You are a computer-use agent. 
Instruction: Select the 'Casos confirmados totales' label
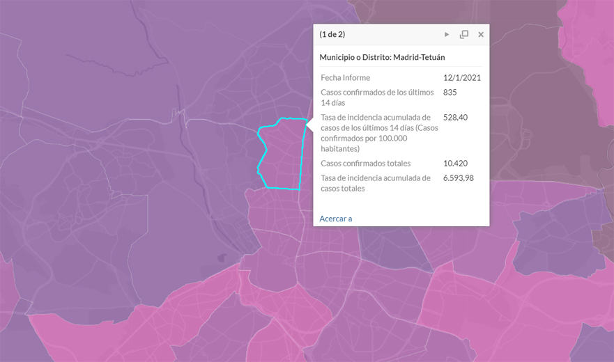click(366, 164)
